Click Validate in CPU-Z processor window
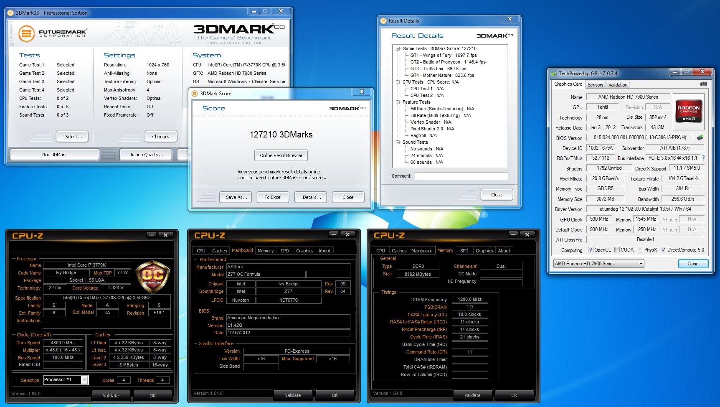 pos(111,396)
